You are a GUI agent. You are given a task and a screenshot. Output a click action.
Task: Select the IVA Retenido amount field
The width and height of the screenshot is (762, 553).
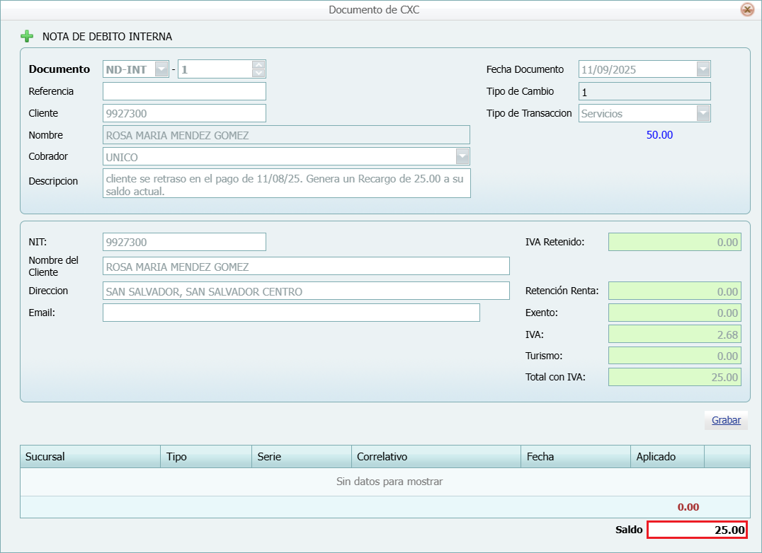click(674, 242)
